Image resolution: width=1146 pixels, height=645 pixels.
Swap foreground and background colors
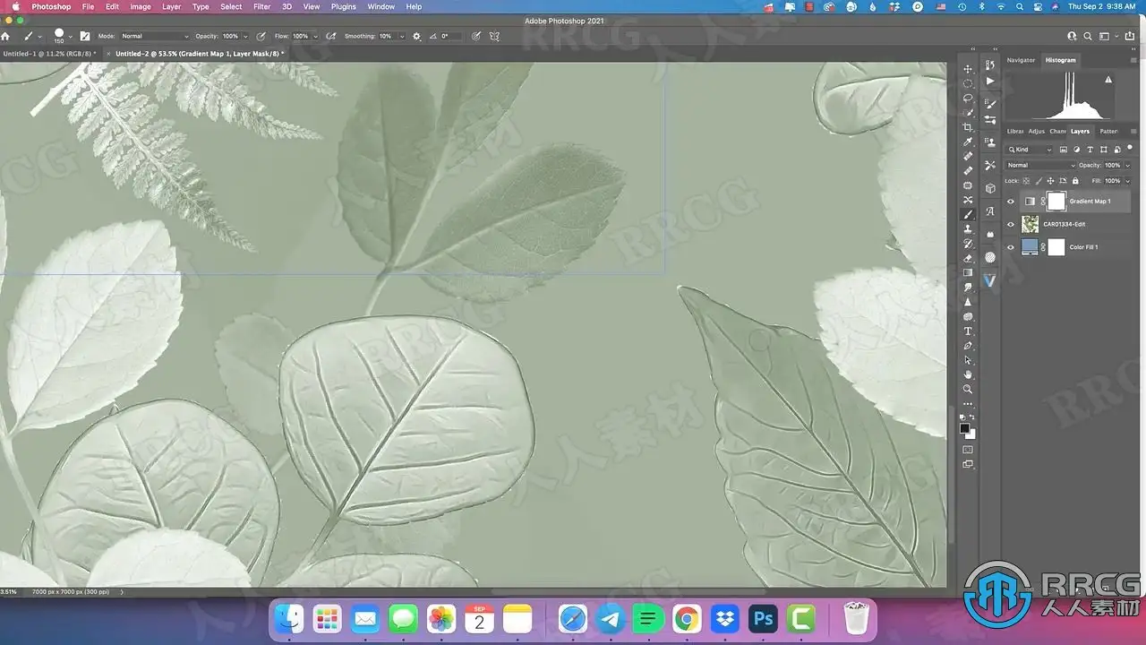[x=973, y=417]
